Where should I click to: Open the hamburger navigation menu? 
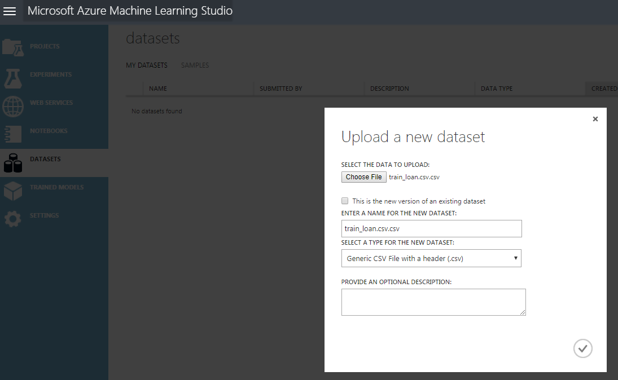coord(10,11)
